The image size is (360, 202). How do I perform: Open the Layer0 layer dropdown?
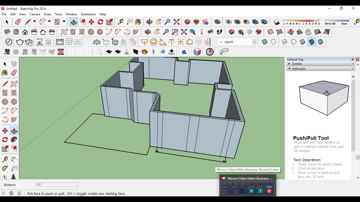[x=254, y=42]
